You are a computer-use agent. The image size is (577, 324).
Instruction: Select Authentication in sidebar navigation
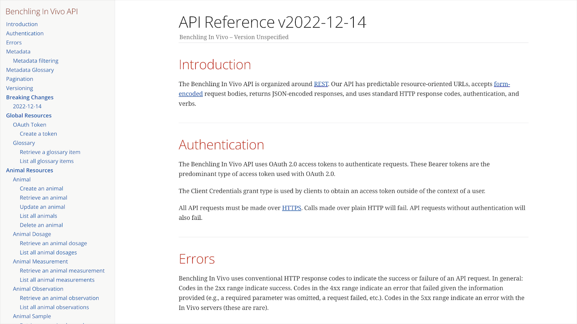click(25, 33)
